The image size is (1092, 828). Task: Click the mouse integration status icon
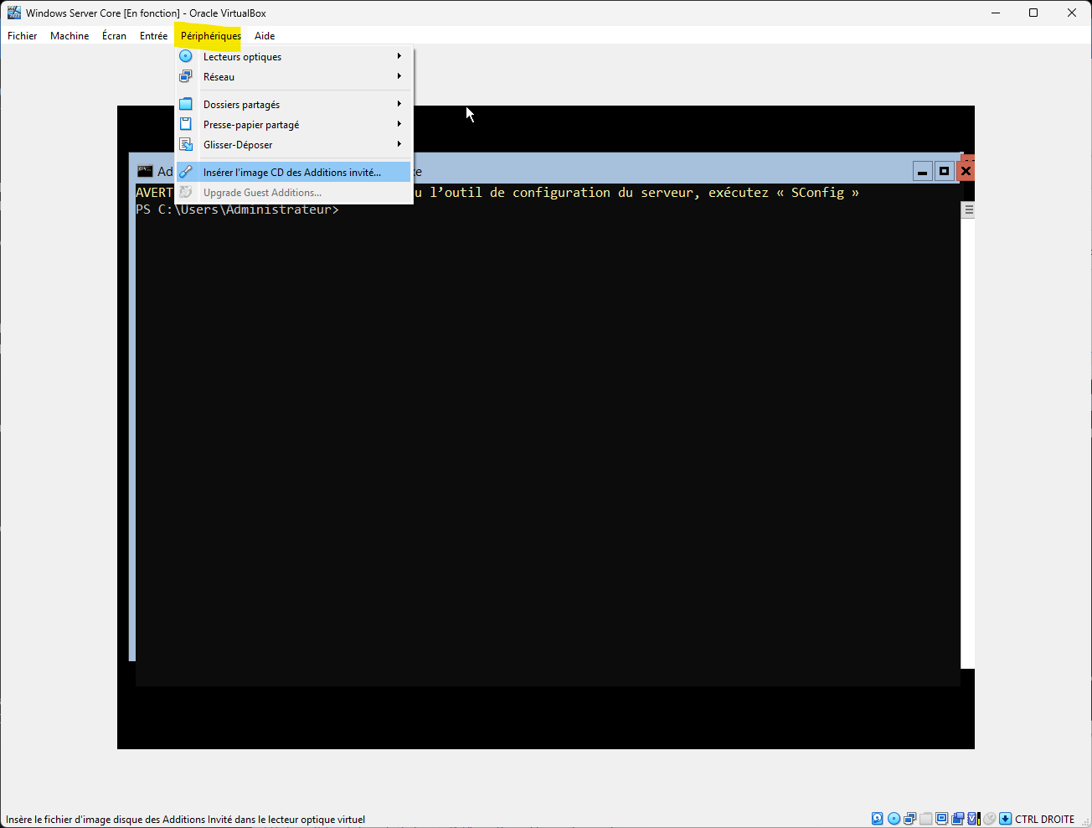pyautogui.click(x=990, y=819)
